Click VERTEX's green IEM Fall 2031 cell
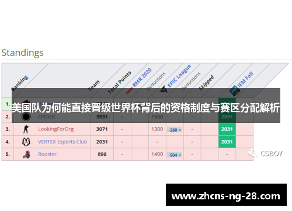Viewport: 292px width, 211px height. pos(227,142)
